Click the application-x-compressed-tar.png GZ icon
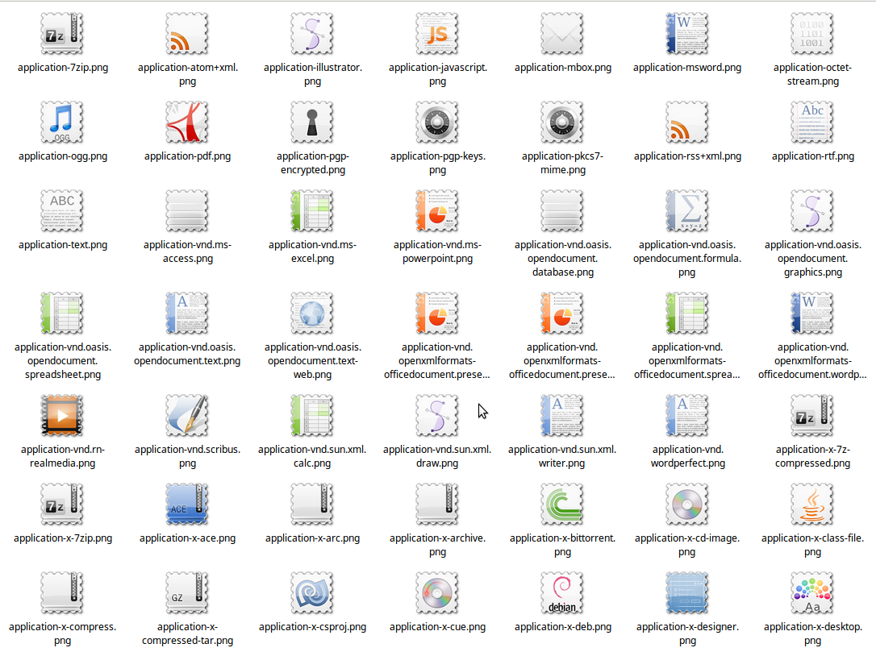Screen dimensions: 876x652 coord(187,593)
